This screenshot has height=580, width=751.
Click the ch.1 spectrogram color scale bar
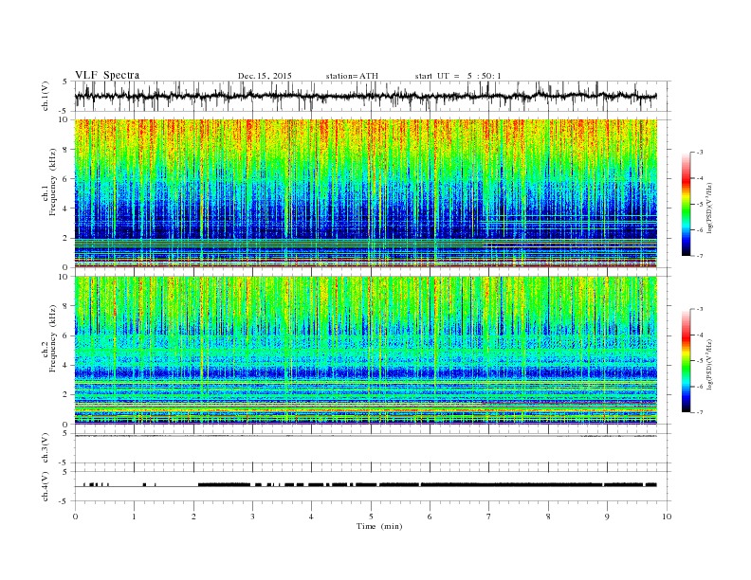click(x=686, y=204)
